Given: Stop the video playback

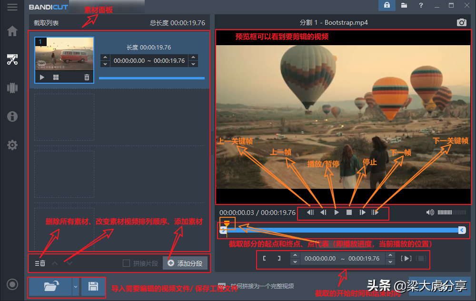Looking at the screenshot, I should pyautogui.click(x=349, y=213).
